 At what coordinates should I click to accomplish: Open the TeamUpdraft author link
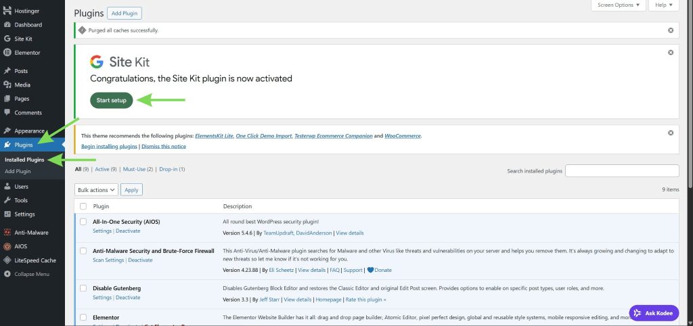(x=277, y=233)
